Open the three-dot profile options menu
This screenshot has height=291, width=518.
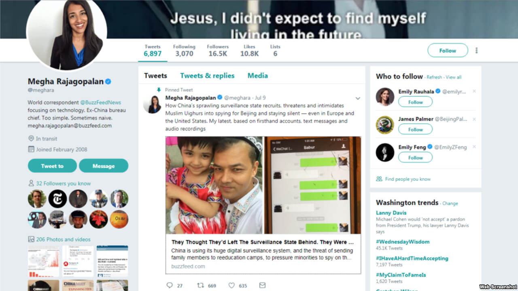[476, 51]
